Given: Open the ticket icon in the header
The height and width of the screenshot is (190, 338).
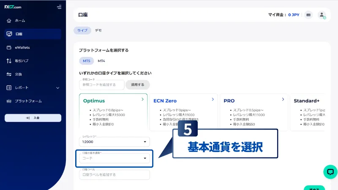Looking at the screenshot, I should 308,15.
